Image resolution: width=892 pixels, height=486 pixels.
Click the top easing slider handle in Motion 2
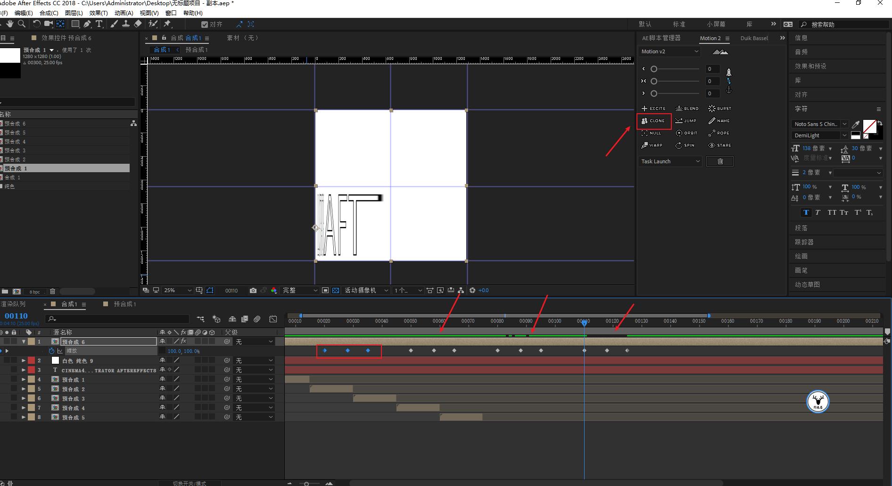pyautogui.click(x=654, y=69)
